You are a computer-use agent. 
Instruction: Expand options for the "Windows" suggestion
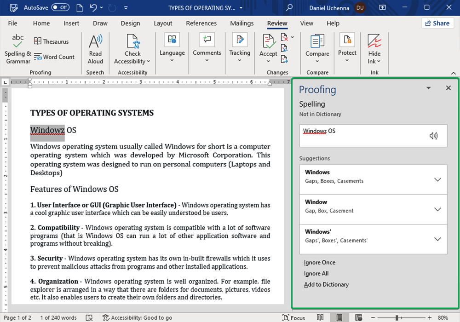pos(437,179)
